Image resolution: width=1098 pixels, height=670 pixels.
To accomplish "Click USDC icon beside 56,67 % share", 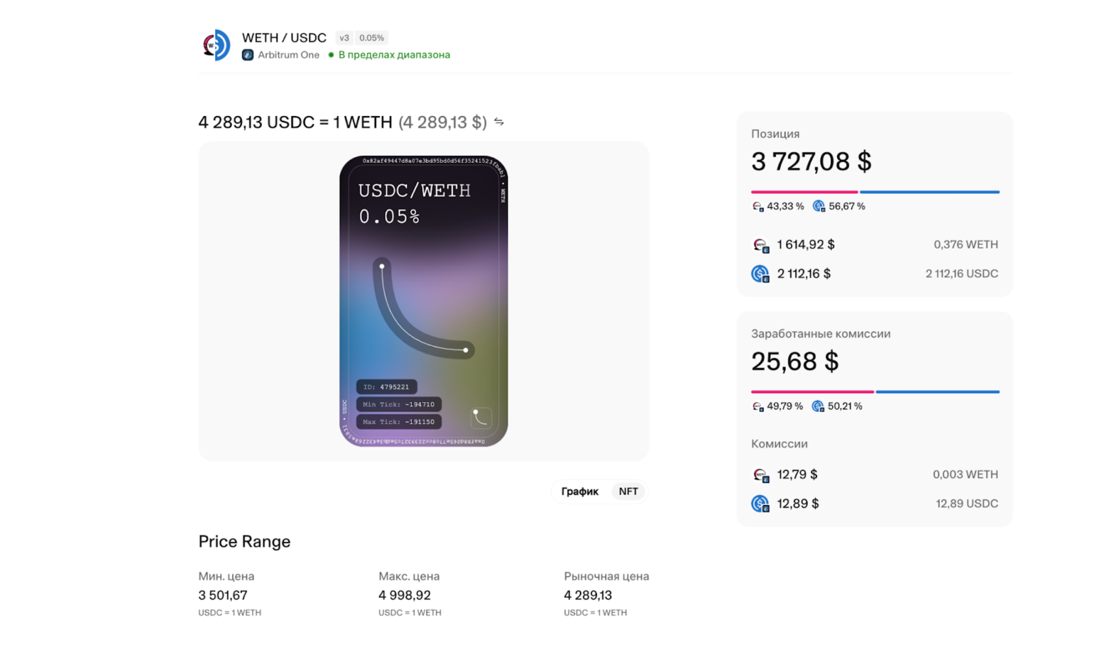I will (819, 206).
